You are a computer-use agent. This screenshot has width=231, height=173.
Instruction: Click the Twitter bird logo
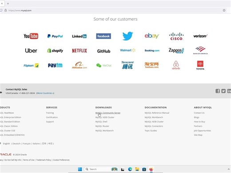pyautogui.click(x=127, y=36)
